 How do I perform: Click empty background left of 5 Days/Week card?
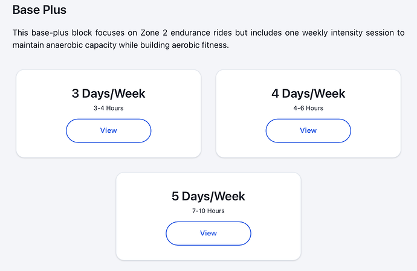60,217
